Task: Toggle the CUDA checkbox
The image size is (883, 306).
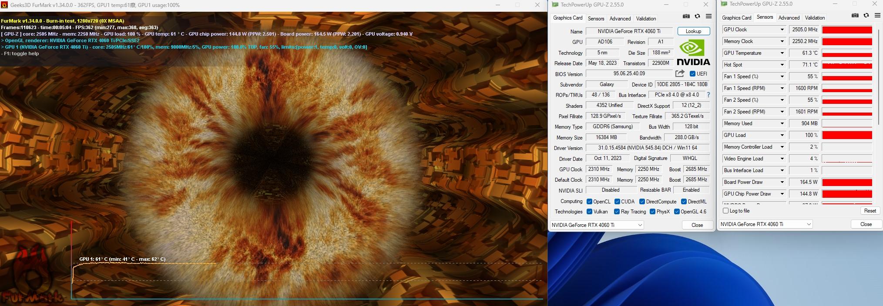Action: coord(617,202)
